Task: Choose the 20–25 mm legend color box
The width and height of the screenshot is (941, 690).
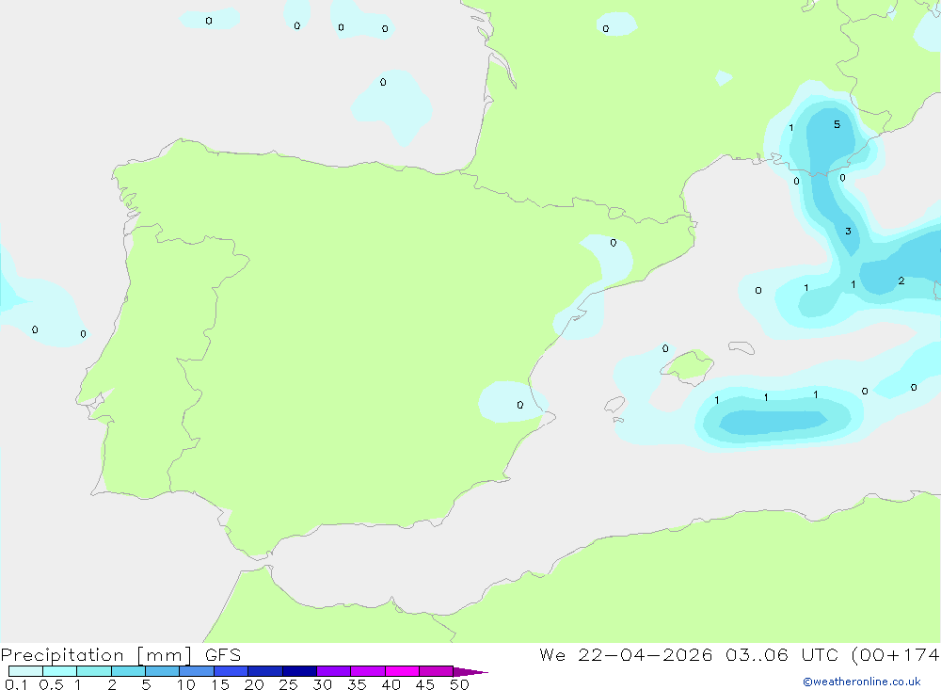Action: pos(265,671)
